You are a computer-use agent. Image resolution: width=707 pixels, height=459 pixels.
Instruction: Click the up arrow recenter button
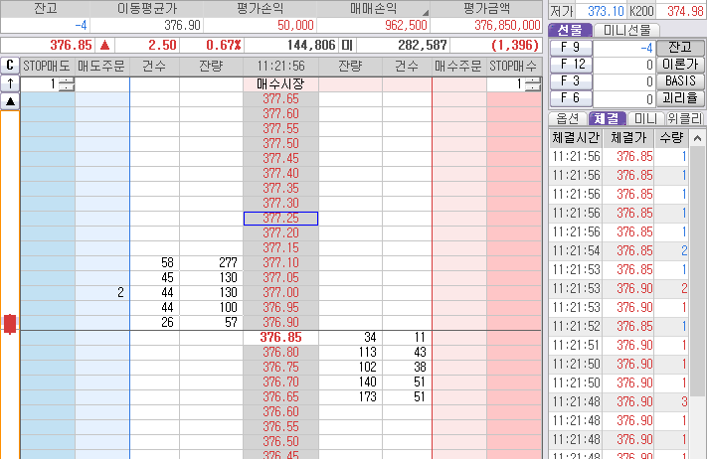tap(10, 83)
